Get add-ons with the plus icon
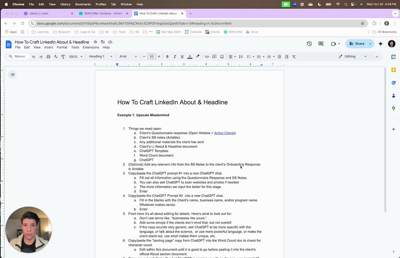The height and width of the screenshot is (258, 400). pyautogui.click(x=393, y=129)
